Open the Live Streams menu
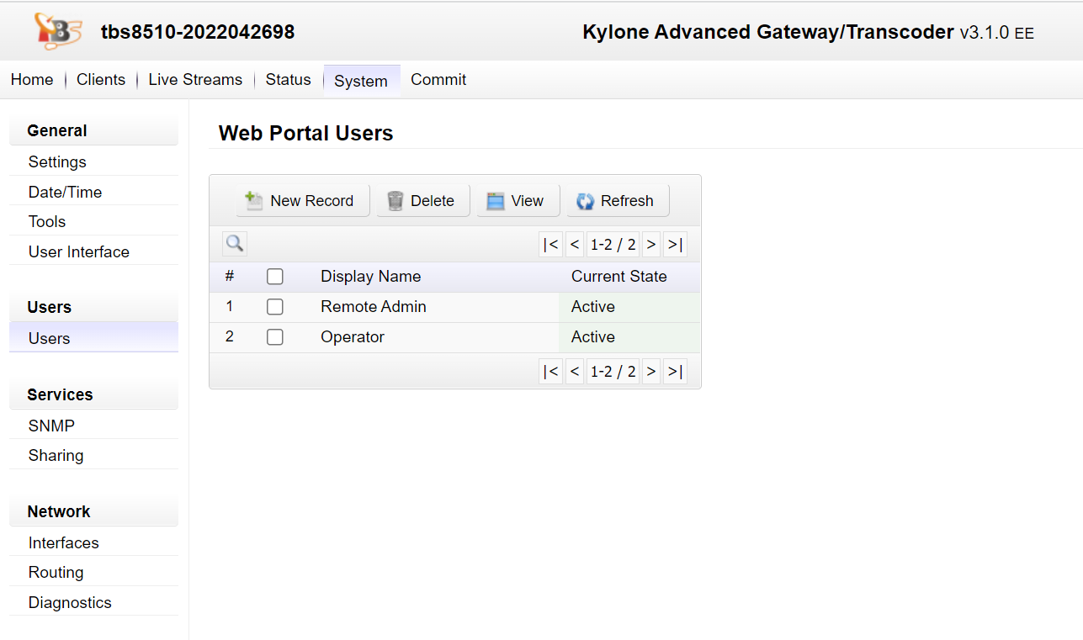Image resolution: width=1083 pixels, height=640 pixels. (195, 80)
